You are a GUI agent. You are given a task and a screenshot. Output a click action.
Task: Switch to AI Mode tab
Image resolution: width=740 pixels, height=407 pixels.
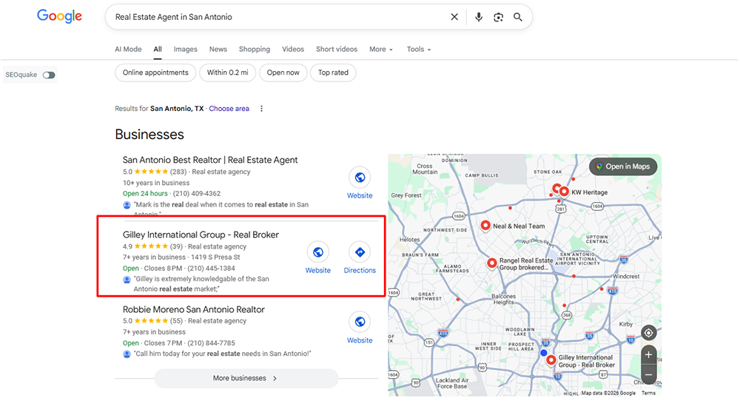pyautogui.click(x=128, y=49)
